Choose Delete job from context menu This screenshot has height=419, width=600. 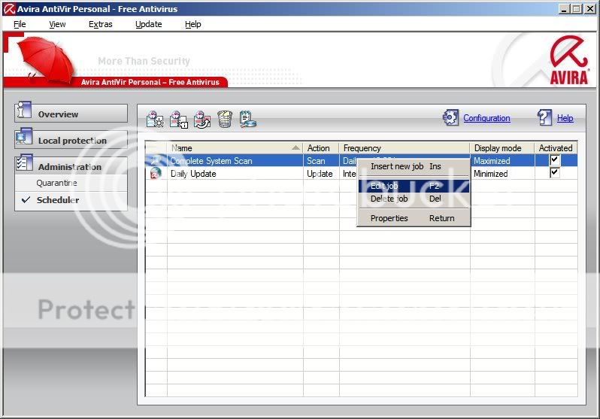[x=414, y=199]
